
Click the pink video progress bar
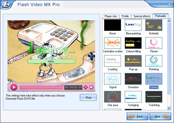click(42, 88)
